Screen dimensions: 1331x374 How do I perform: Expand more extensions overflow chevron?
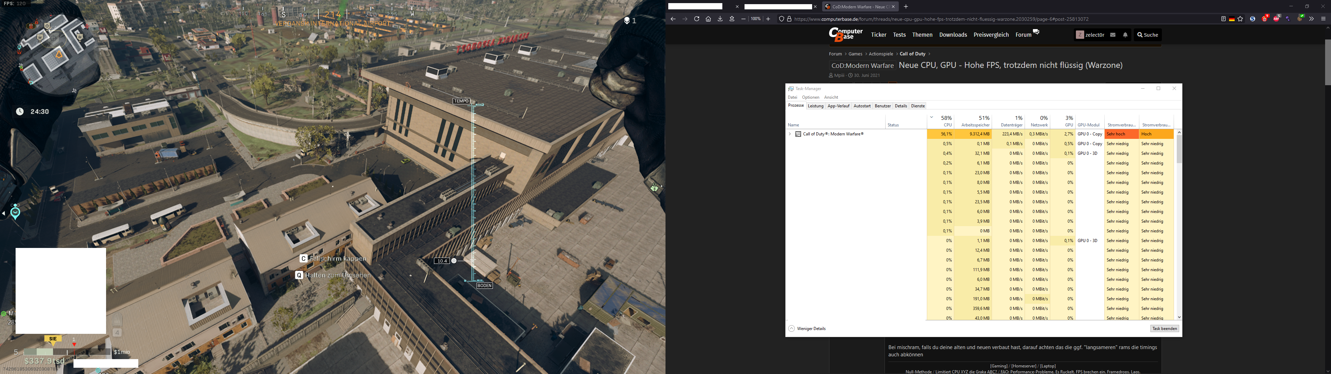click(x=1311, y=19)
